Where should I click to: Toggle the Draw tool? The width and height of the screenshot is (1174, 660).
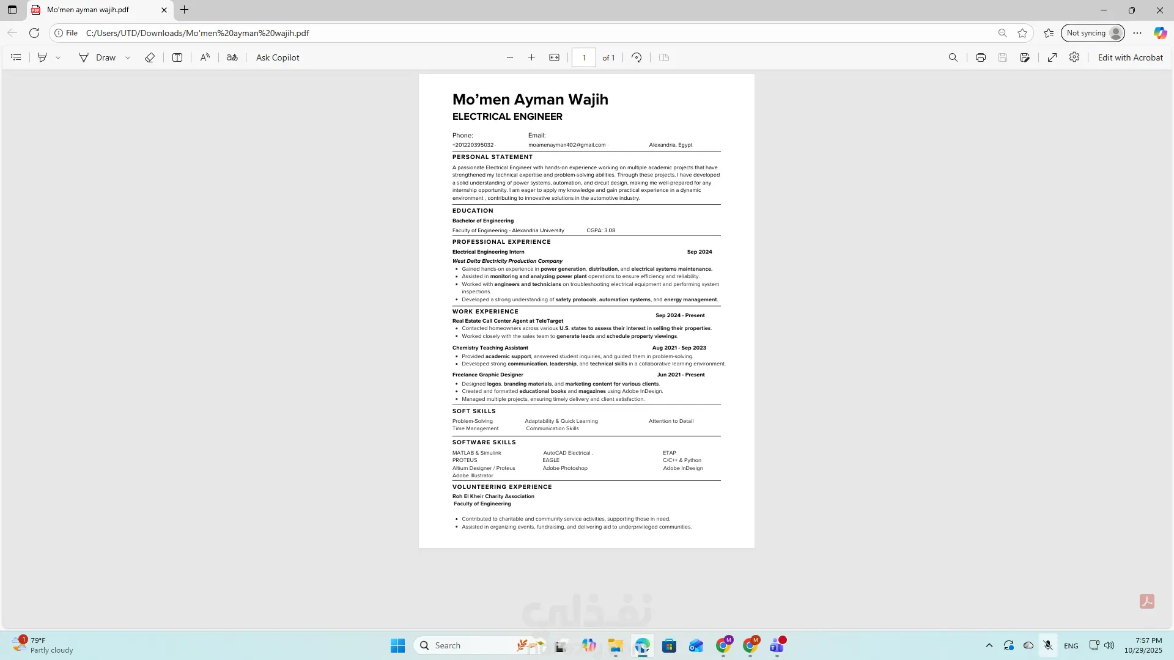point(97,57)
